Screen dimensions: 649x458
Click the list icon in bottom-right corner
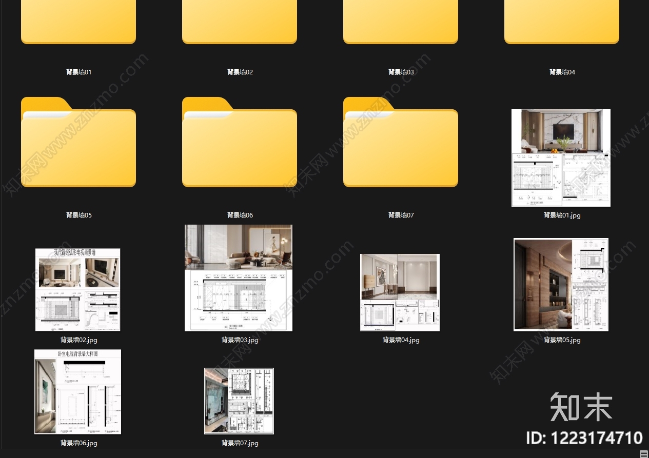point(644,453)
